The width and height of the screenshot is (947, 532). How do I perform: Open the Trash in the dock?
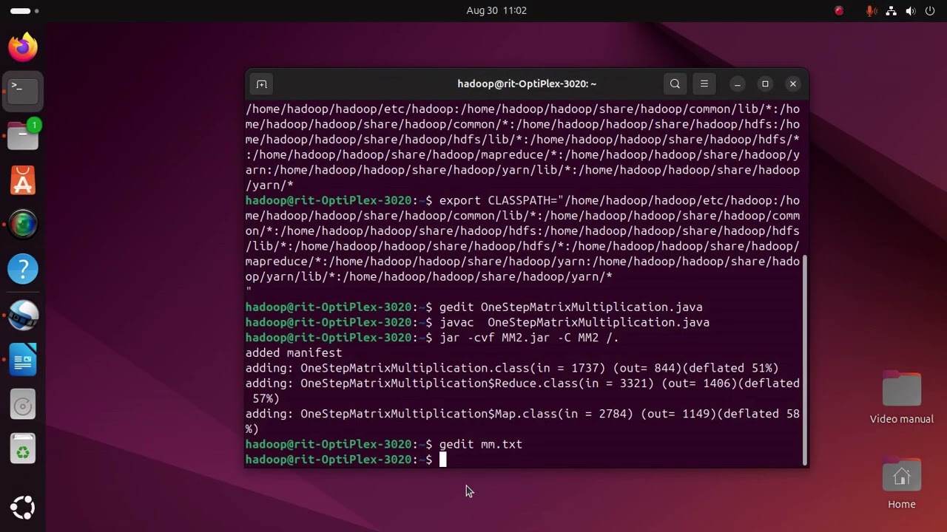[23, 449]
